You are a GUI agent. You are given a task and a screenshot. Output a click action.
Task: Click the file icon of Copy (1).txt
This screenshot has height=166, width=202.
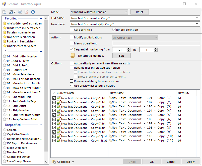pyautogui.click(x=59, y=98)
